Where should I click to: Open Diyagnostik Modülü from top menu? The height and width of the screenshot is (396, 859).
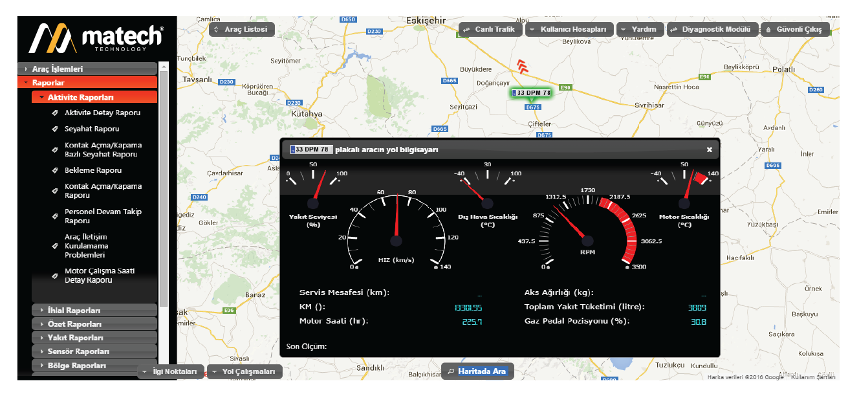712,30
